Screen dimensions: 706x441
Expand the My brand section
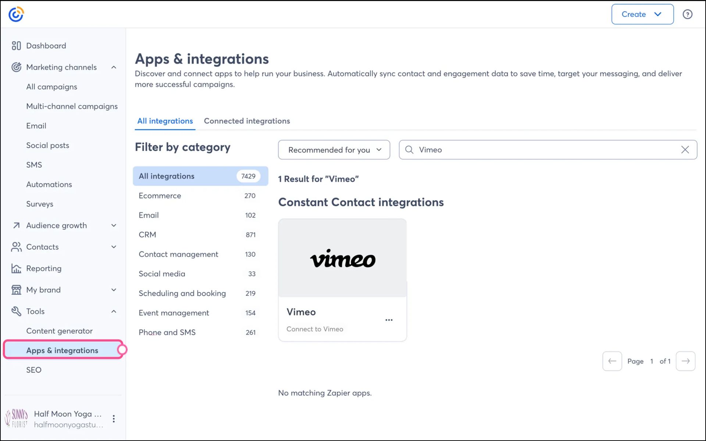click(x=114, y=290)
